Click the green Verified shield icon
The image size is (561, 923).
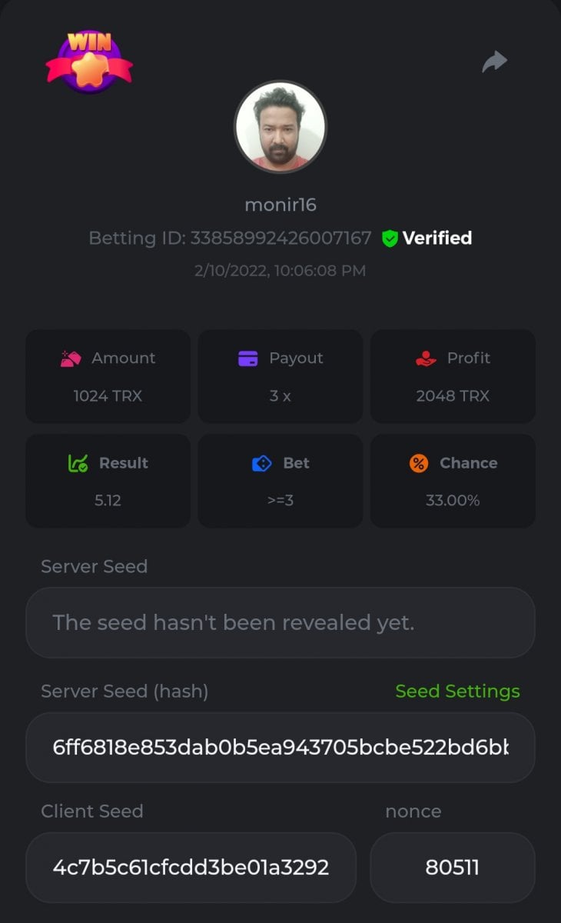(390, 238)
